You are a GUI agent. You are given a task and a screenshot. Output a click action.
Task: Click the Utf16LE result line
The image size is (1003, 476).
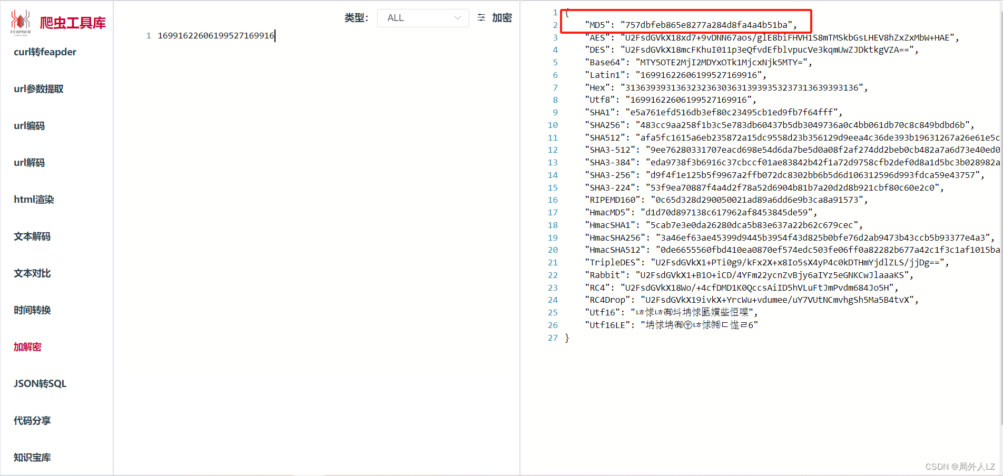pos(671,325)
